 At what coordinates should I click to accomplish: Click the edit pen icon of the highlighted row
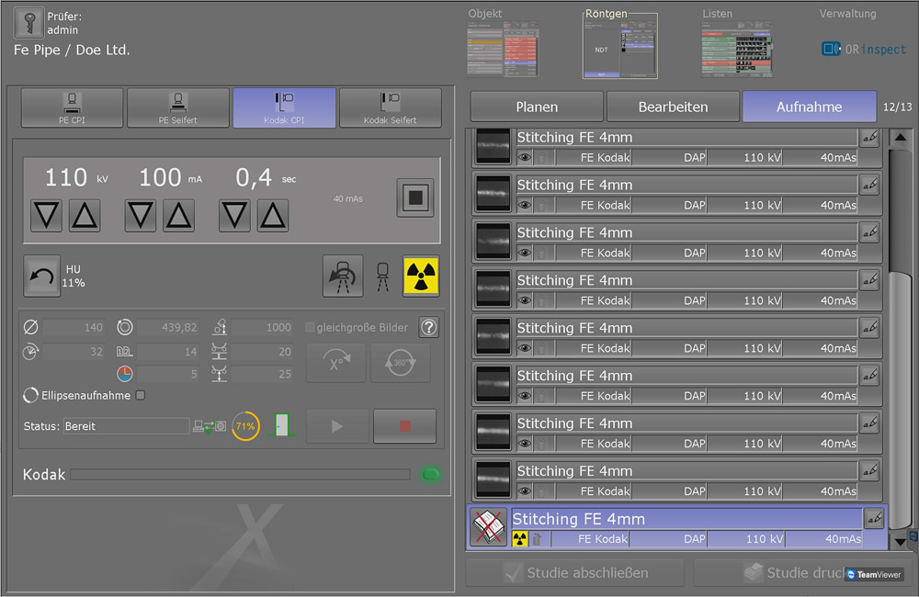click(x=873, y=518)
